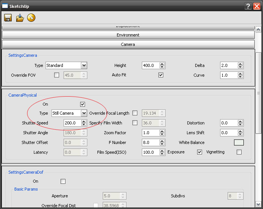Image resolution: width=263 pixels, height=209 pixels.
Task: Click the Distortion value field
Action: pyautogui.click(x=229, y=123)
